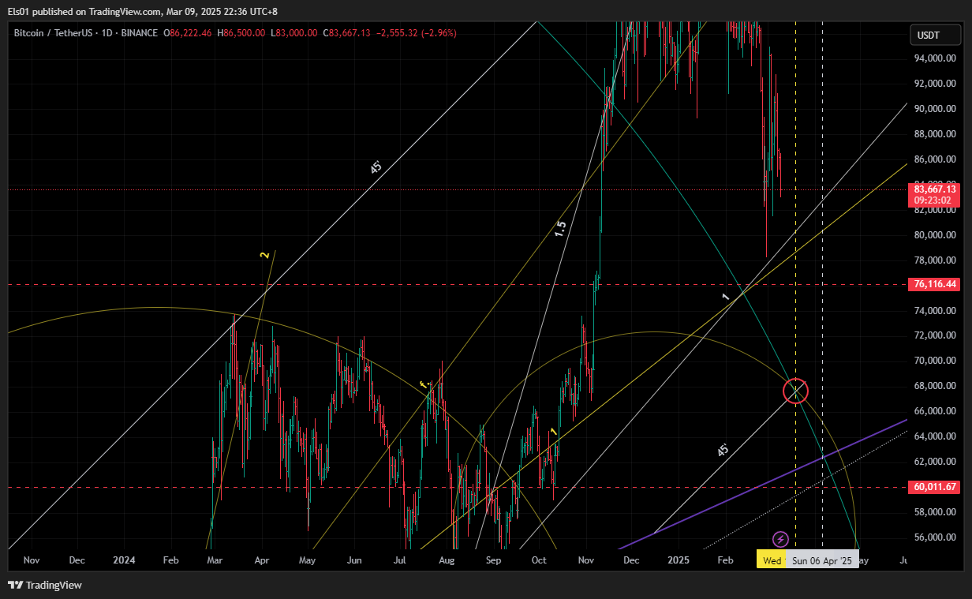The width and height of the screenshot is (972, 599).
Task: Click the Jul label on time axis
Action: tap(400, 560)
